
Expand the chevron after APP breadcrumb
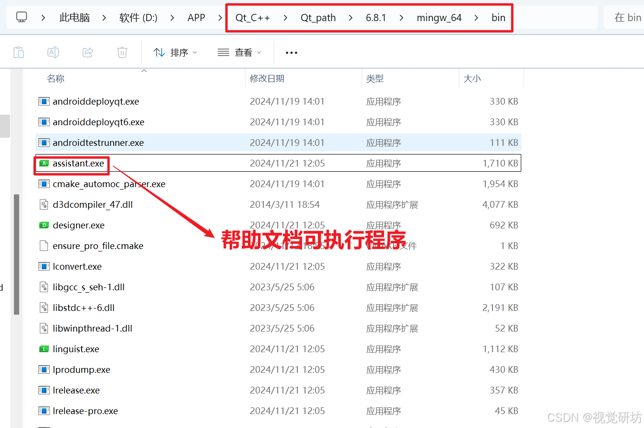(220, 18)
